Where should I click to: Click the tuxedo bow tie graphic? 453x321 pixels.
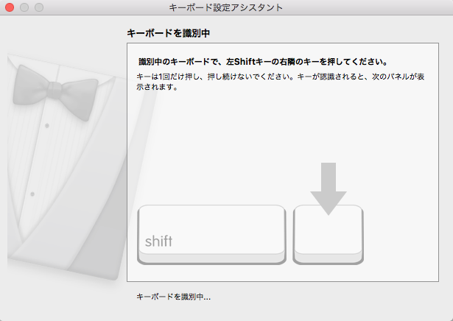[x=55, y=91]
